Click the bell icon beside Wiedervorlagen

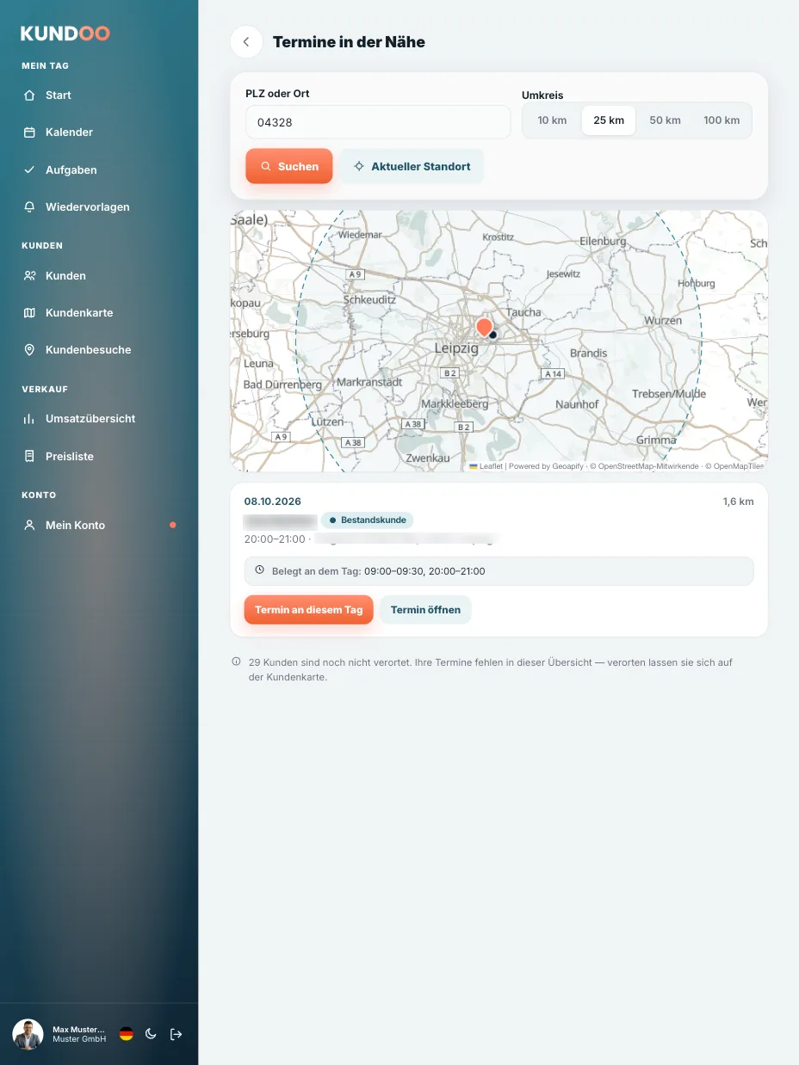click(x=30, y=207)
